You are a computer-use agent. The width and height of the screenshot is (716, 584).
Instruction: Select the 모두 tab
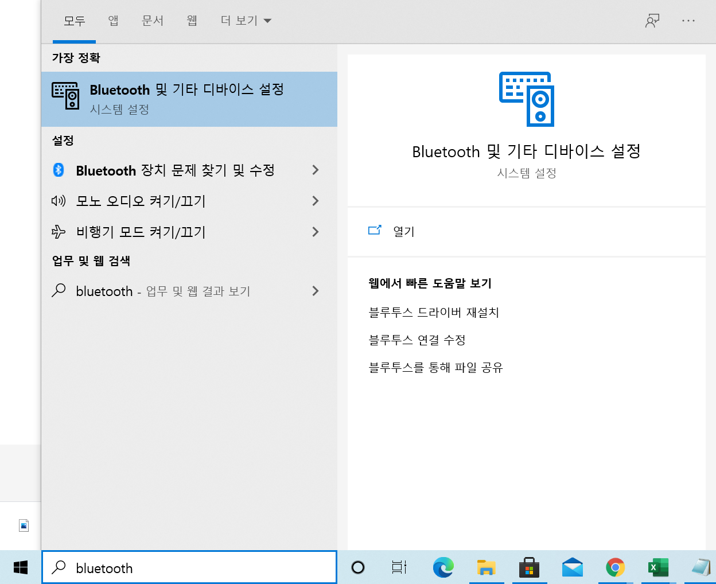[x=74, y=21]
